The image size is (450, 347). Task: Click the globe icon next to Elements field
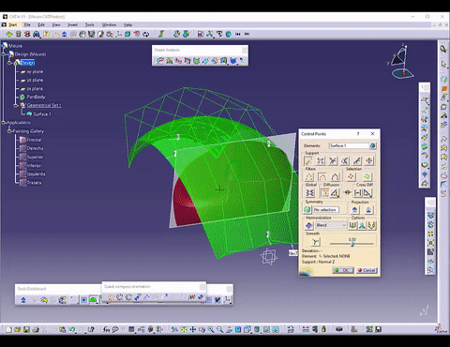[372, 145]
